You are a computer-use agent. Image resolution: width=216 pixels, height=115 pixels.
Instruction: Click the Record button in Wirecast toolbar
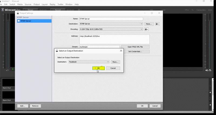pos(58,10)
